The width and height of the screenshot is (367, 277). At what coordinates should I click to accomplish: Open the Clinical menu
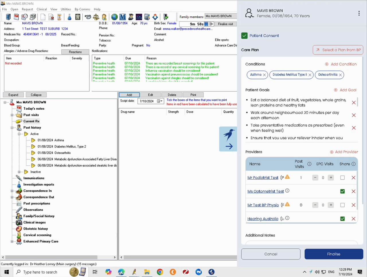pos(42,9)
